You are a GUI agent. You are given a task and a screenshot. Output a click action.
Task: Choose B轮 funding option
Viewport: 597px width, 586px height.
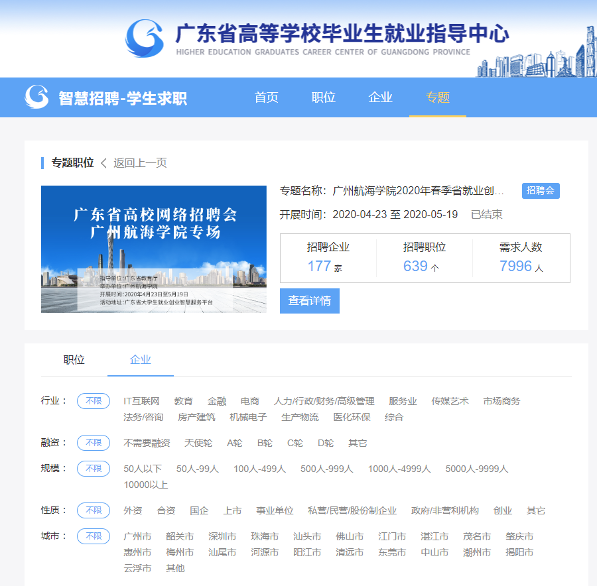(x=265, y=443)
